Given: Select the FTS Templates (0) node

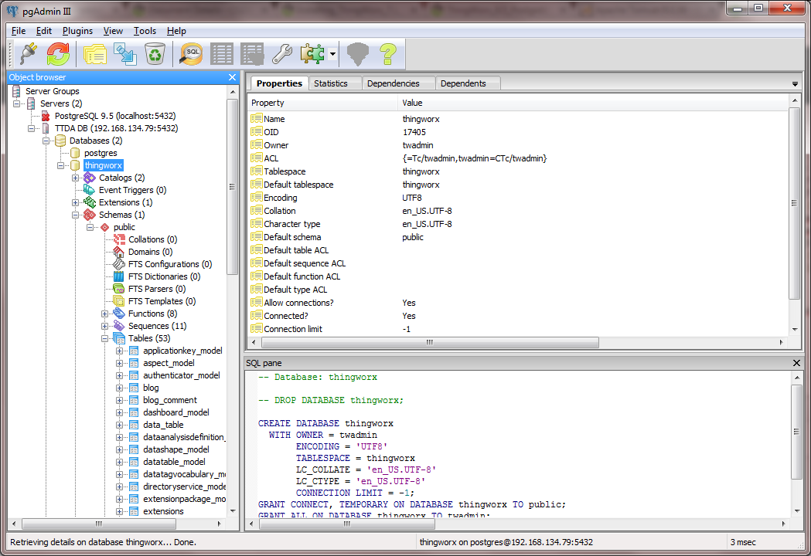Looking at the screenshot, I should (x=162, y=301).
